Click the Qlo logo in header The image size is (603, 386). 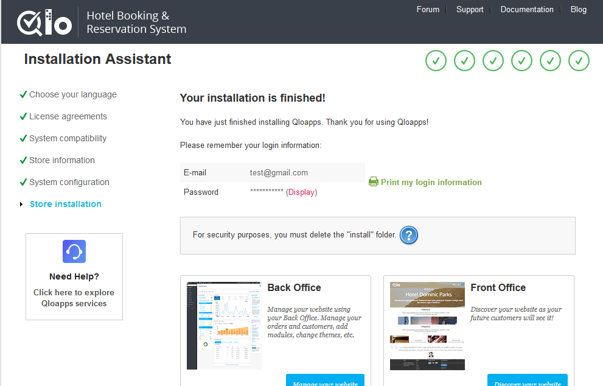[x=44, y=22]
